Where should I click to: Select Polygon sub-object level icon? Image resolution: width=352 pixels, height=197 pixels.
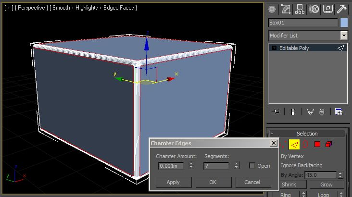(317, 144)
